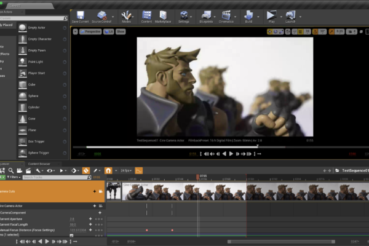The image size is (369, 246).
Task: Expand the Play options dropdown arrow
Action: coord(281,17)
